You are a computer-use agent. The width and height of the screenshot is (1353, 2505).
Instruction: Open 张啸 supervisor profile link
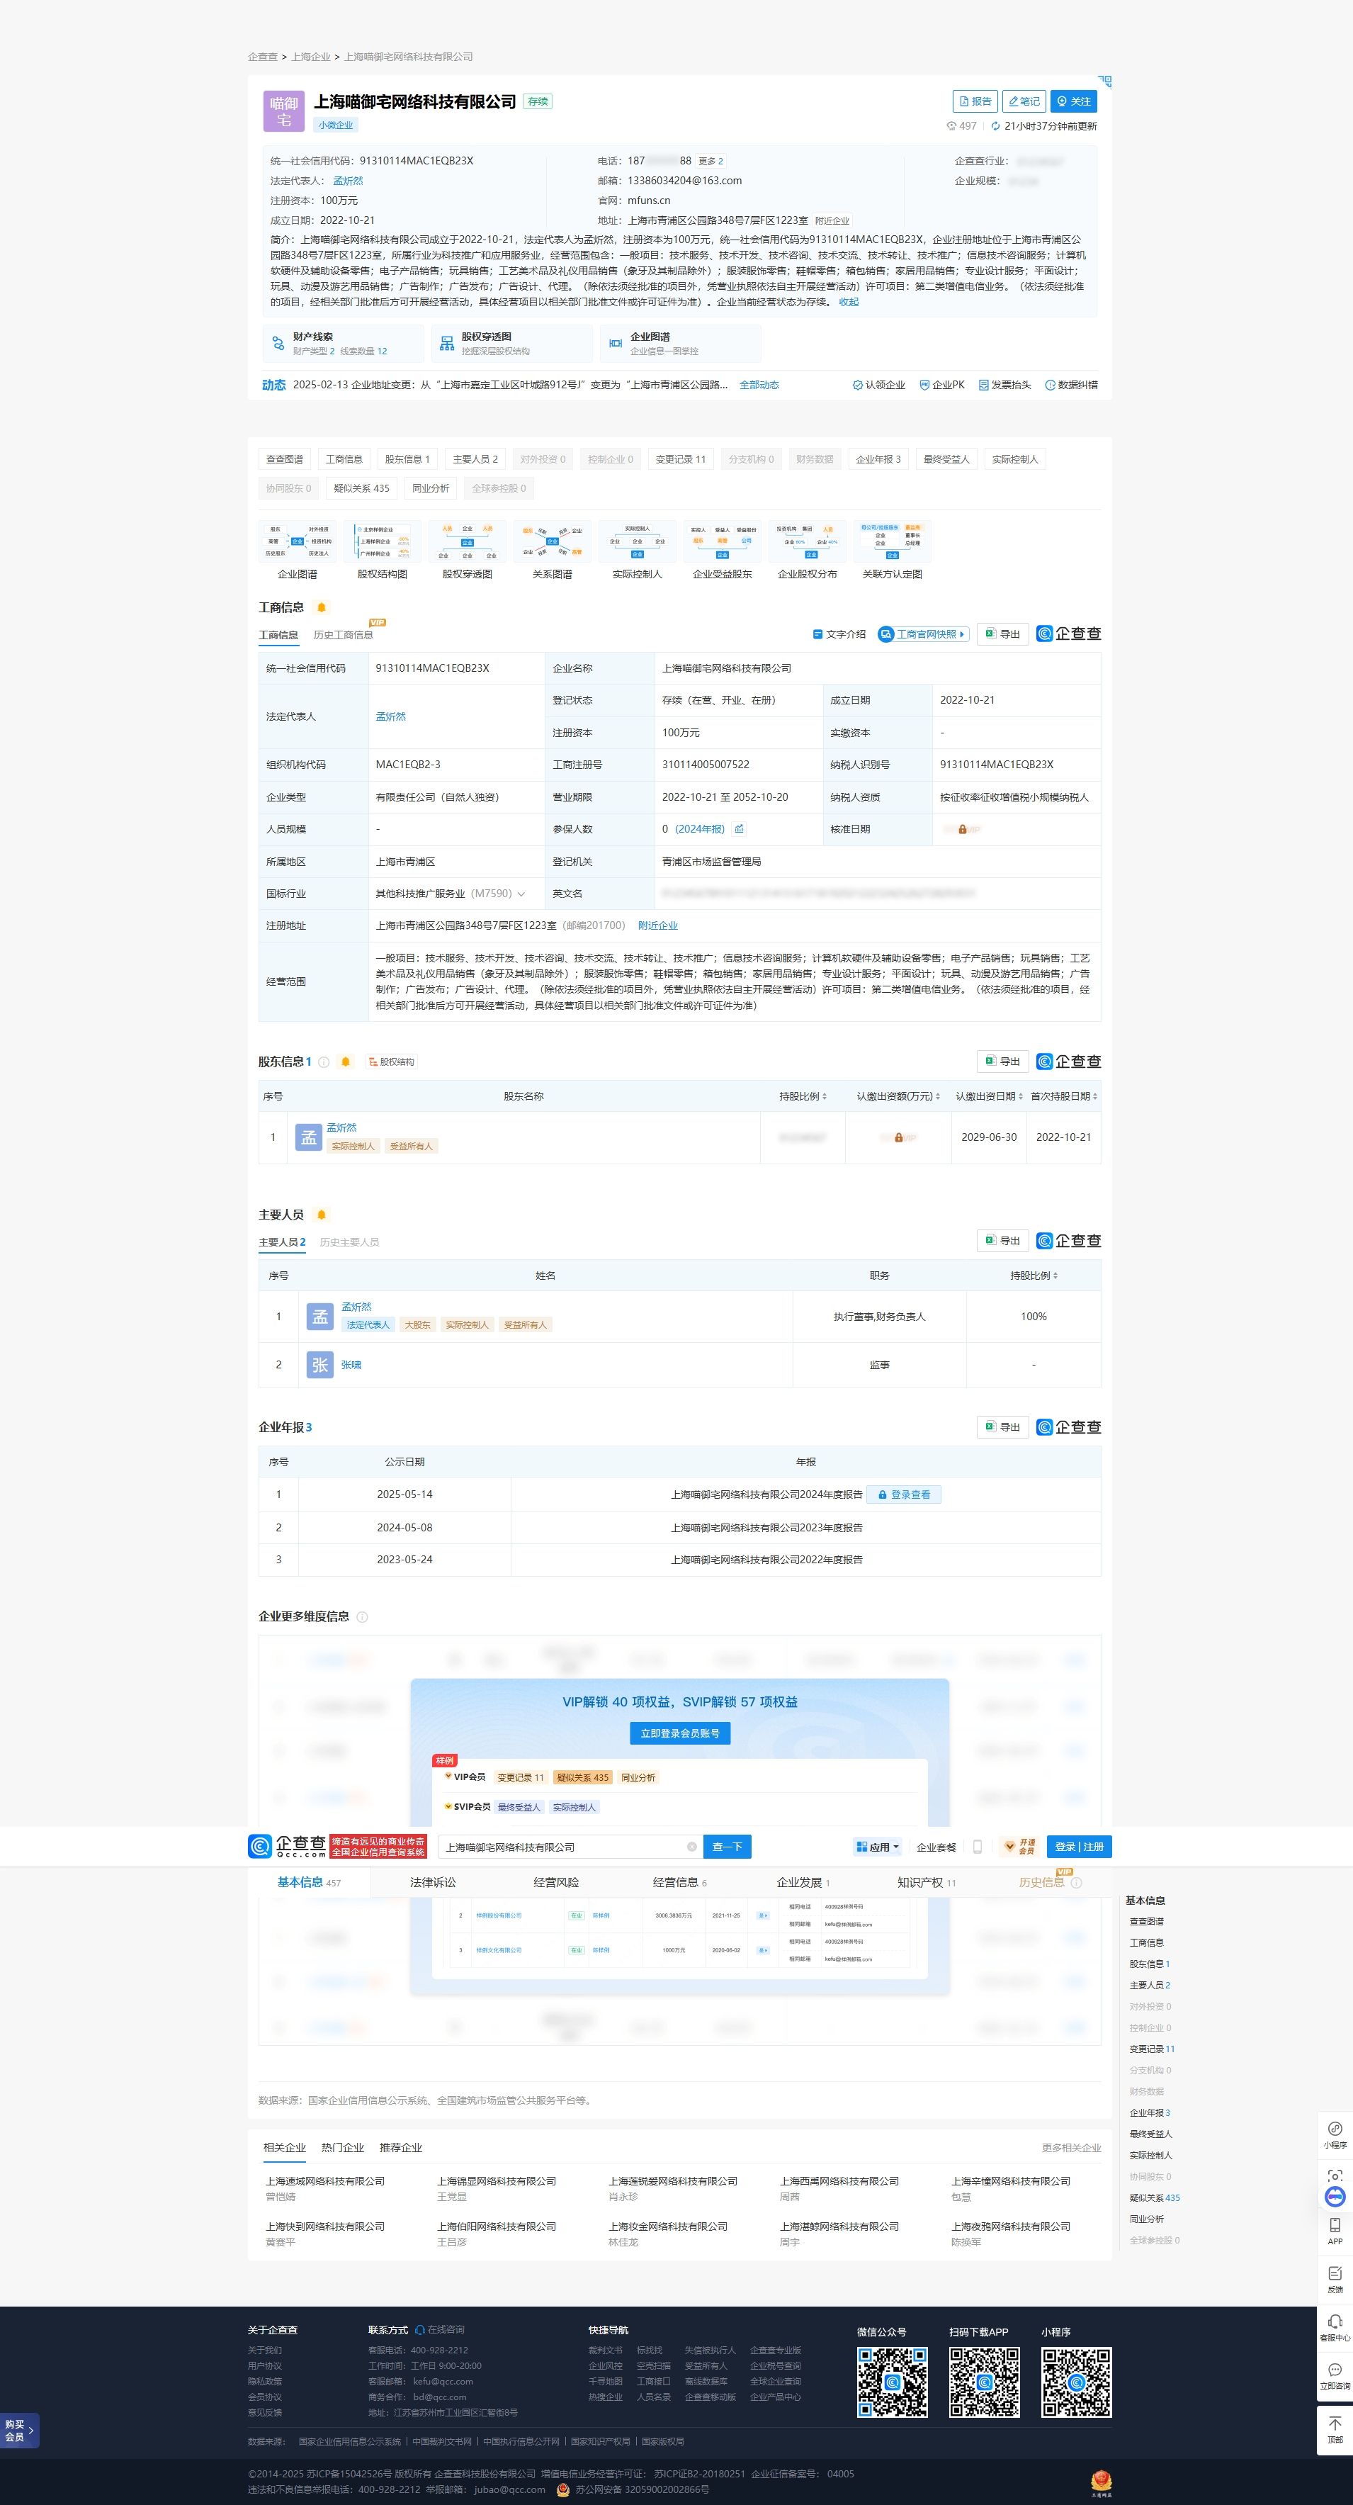351,1366
